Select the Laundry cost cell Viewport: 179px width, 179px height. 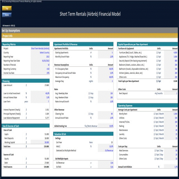(x=171, y=134)
